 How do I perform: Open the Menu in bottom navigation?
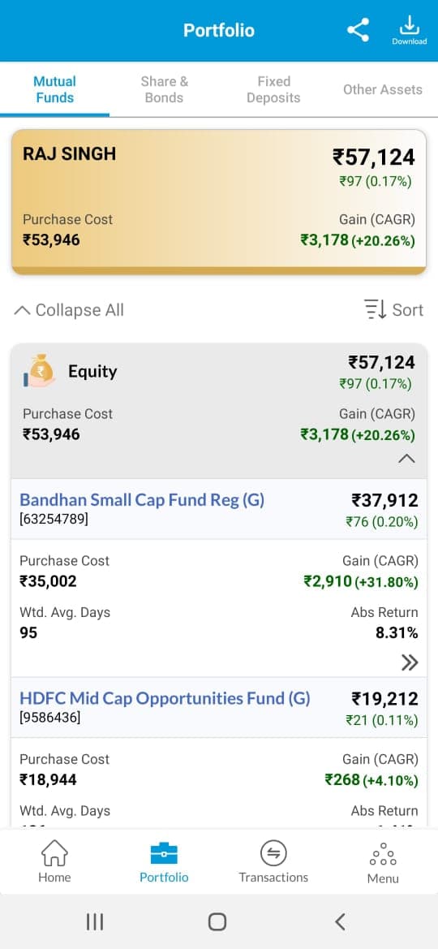coord(383,864)
